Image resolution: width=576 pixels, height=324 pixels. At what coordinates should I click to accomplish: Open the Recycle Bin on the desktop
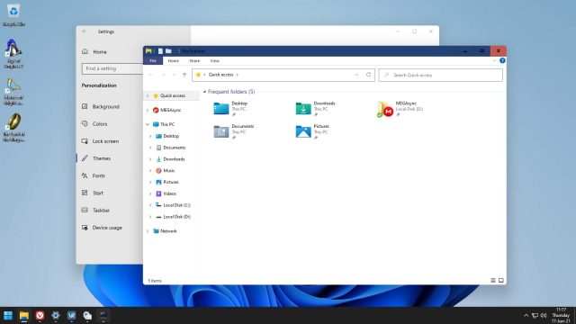coord(13,15)
